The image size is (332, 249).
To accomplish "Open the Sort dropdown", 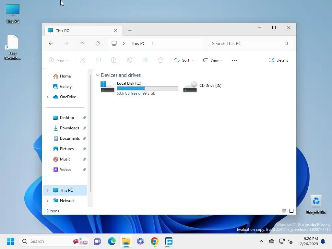I will 184,60.
